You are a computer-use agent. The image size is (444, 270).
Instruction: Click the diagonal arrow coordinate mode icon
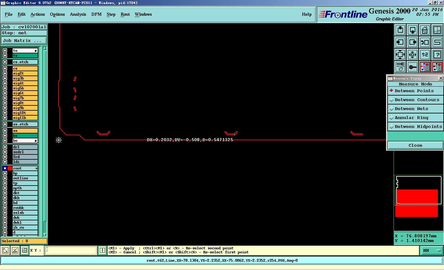tap(5, 250)
